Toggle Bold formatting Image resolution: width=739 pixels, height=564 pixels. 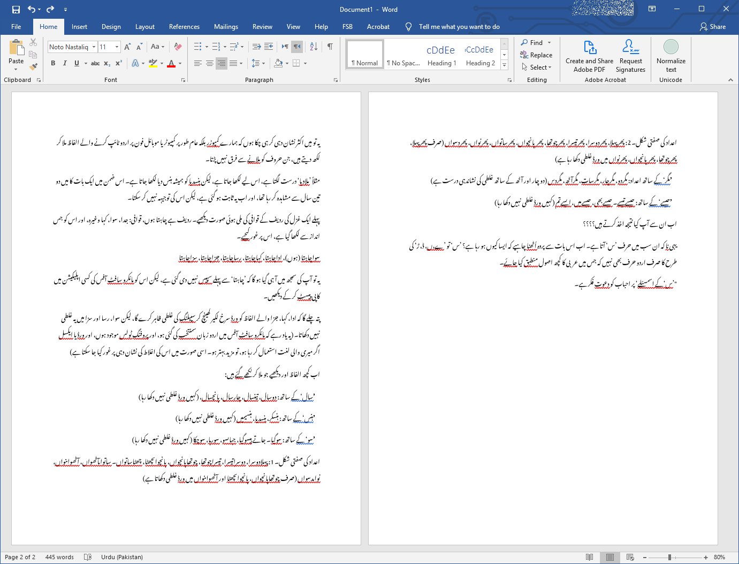53,63
